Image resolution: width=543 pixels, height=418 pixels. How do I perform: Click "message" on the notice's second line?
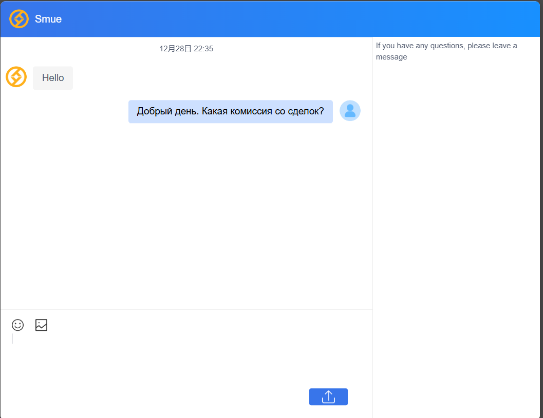coord(391,57)
